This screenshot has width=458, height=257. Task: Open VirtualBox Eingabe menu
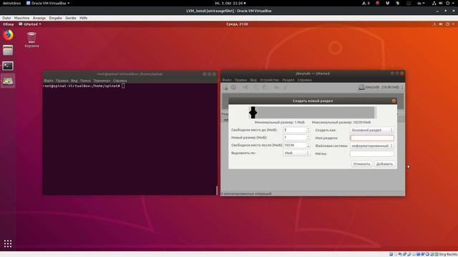(x=56, y=18)
